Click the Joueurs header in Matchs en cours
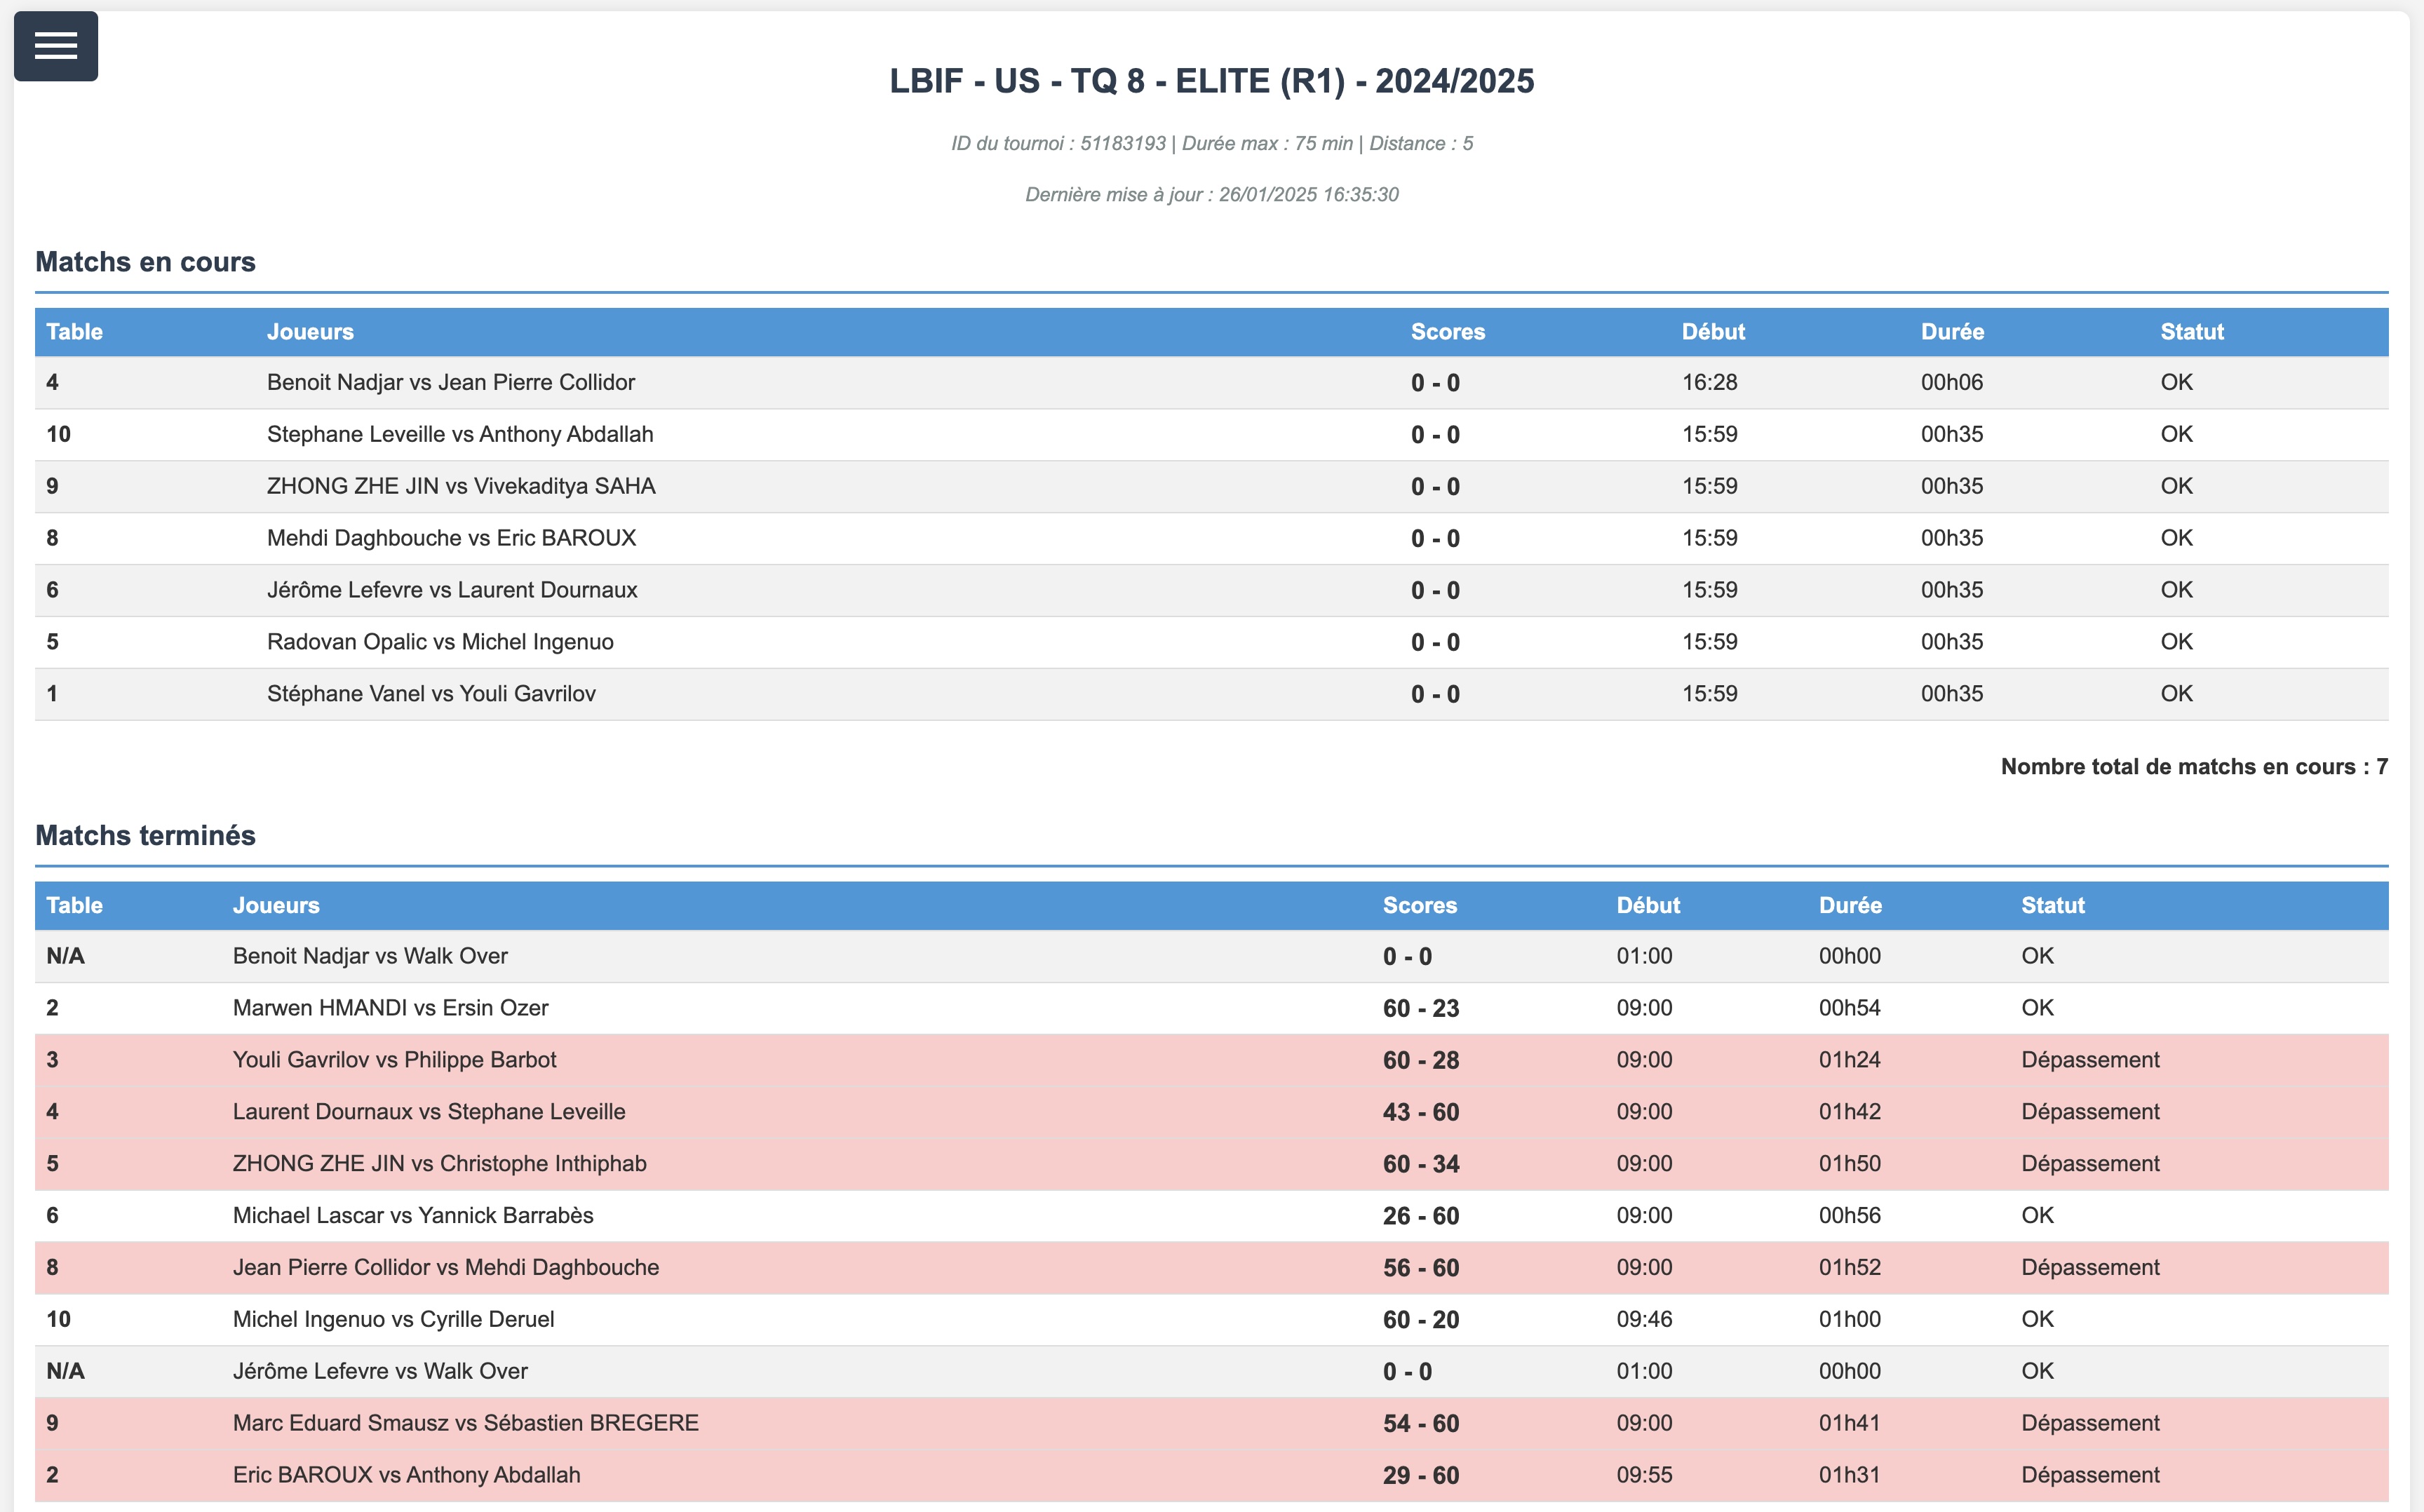 [x=310, y=332]
